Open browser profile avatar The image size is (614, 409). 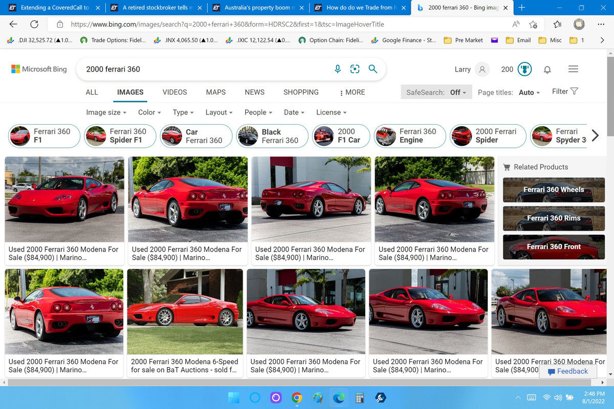click(579, 24)
